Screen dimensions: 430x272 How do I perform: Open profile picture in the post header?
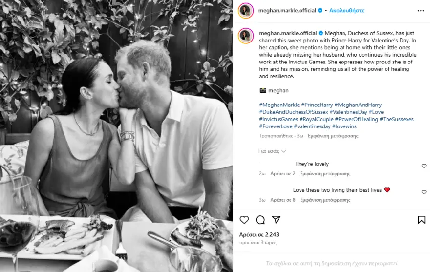pos(246,10)
